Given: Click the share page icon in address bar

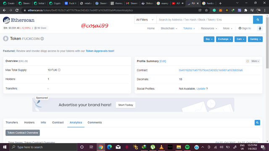Looking at the screenshot, I should (200, 10).
